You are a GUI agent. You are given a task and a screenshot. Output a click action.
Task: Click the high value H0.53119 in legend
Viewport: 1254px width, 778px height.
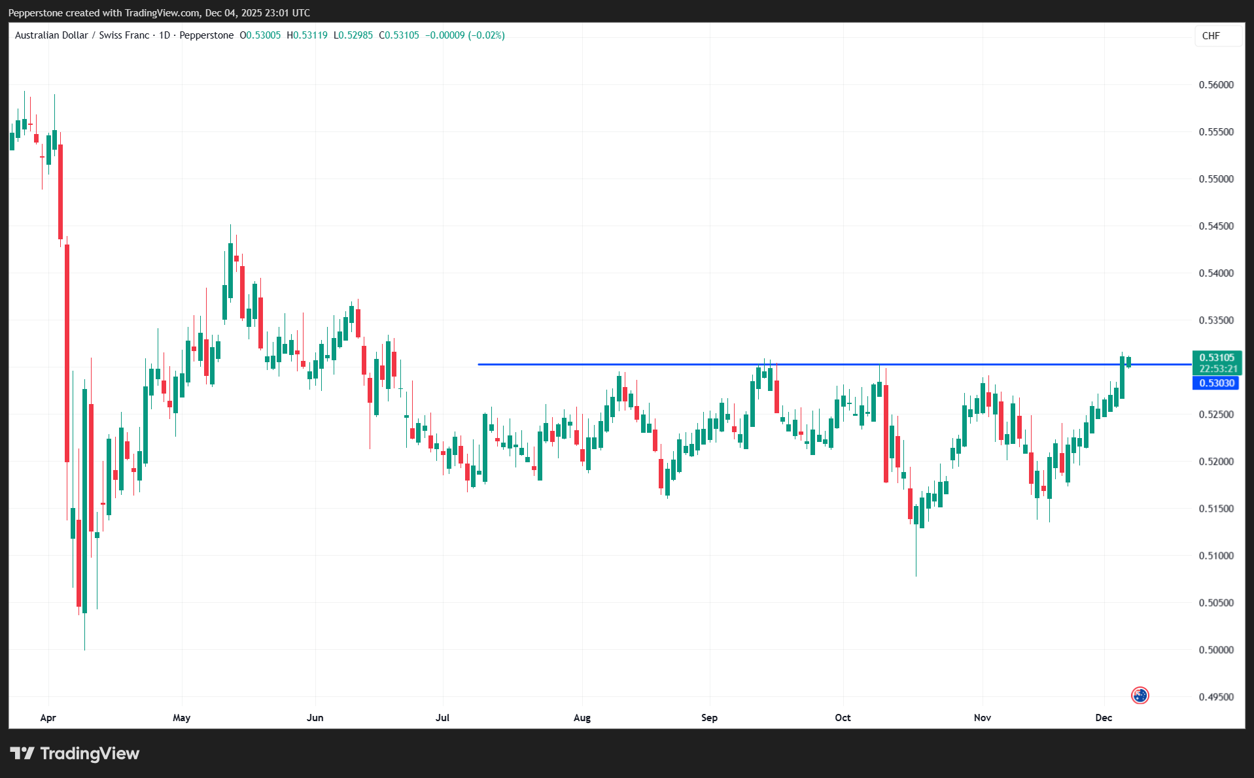[x=307, y=35]
